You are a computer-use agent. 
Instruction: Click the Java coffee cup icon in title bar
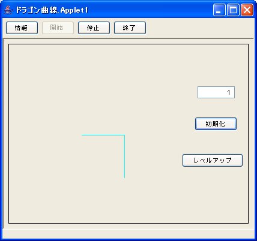click(8, 10)
